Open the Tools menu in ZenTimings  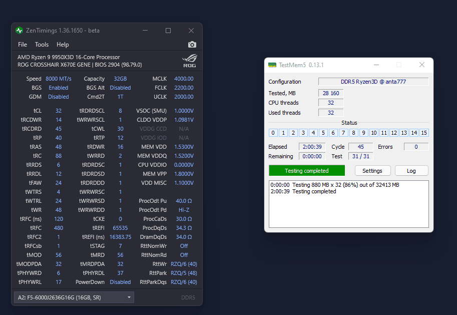[x=42, y=45]
